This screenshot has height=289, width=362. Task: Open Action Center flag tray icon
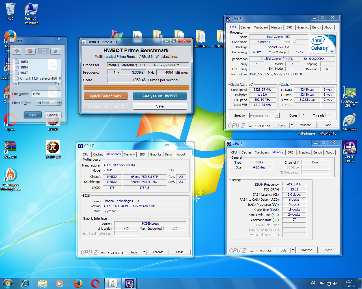coord(322,283)
